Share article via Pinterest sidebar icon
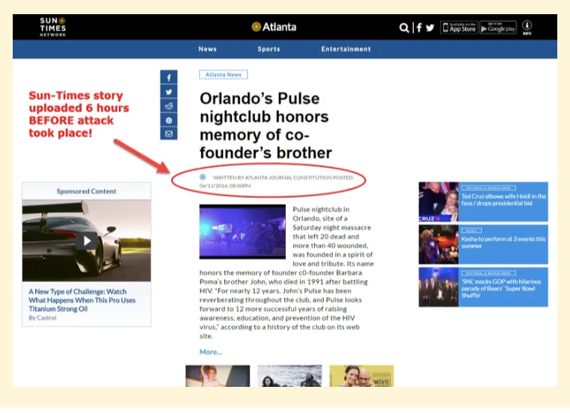 tap(168, 120)
